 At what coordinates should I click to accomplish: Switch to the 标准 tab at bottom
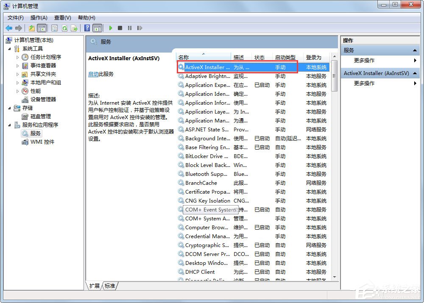(x=110, y=286)
